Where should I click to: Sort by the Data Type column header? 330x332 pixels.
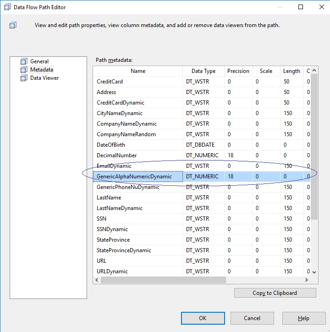click(203, 71)
